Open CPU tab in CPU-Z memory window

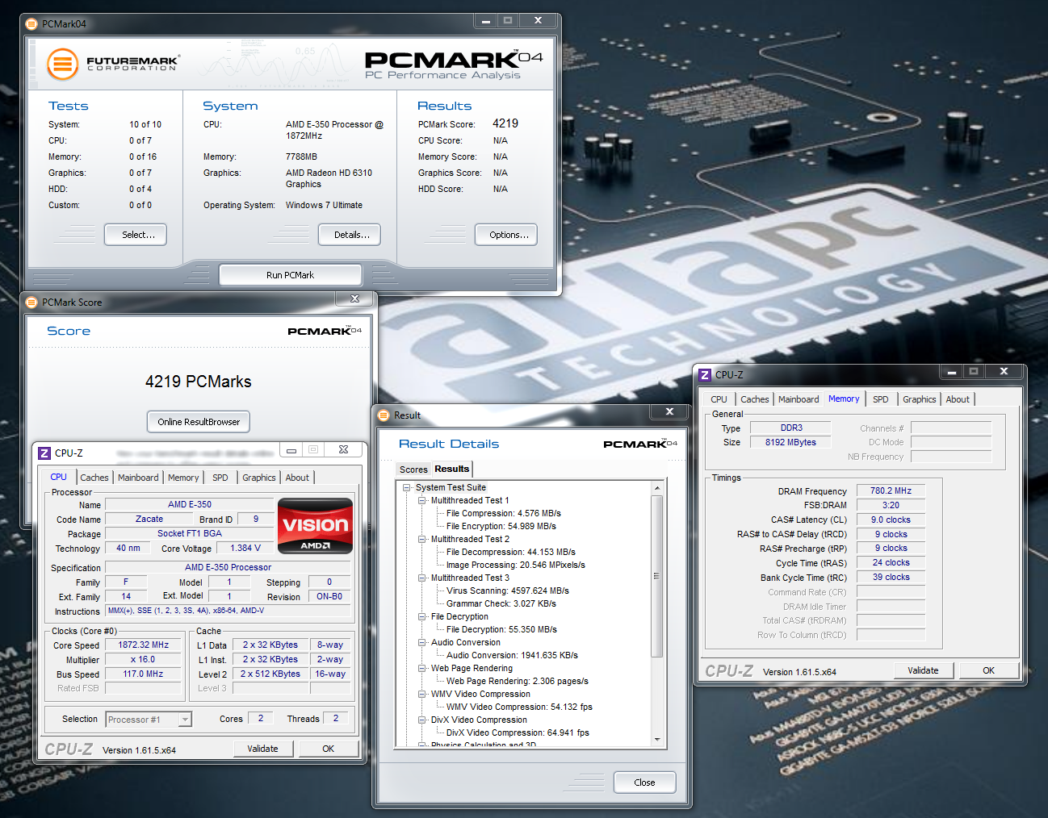click(719, 399)
